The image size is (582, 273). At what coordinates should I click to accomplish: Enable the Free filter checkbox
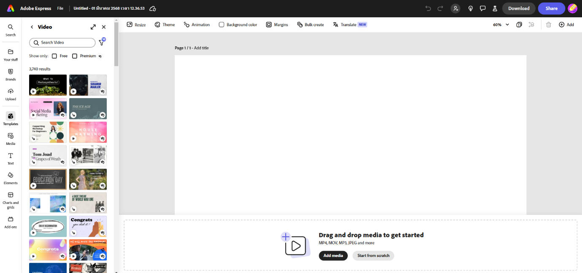coord(54,56)
